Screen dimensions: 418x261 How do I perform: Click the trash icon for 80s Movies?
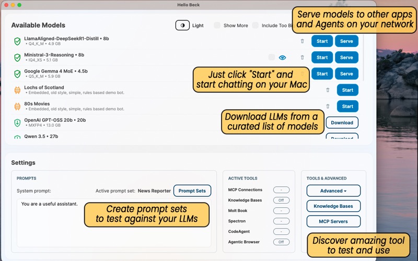pos(328,106)
